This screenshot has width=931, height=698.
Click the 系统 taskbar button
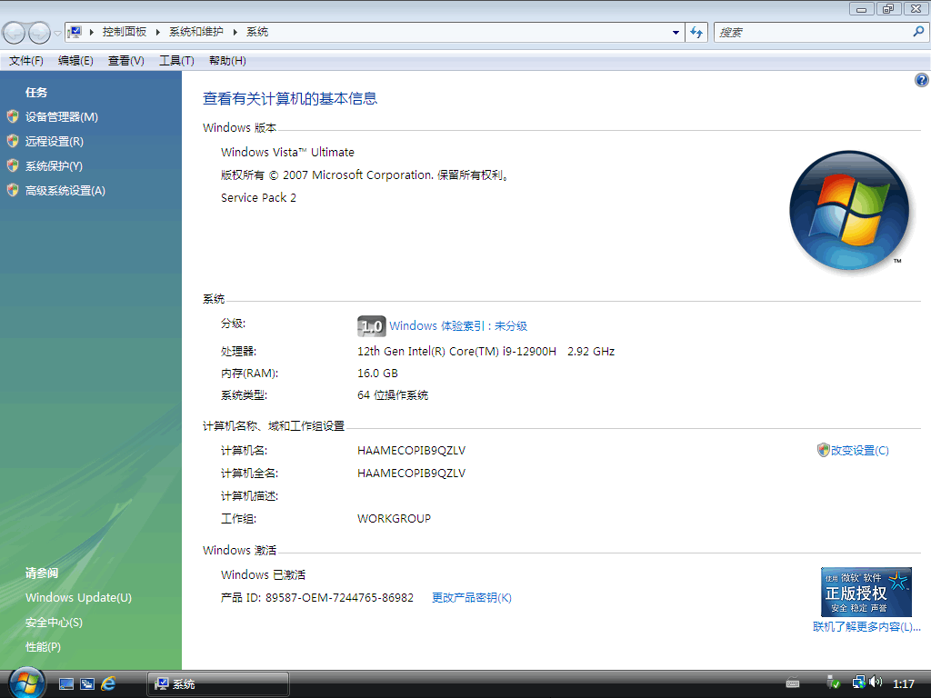(218, 683)
